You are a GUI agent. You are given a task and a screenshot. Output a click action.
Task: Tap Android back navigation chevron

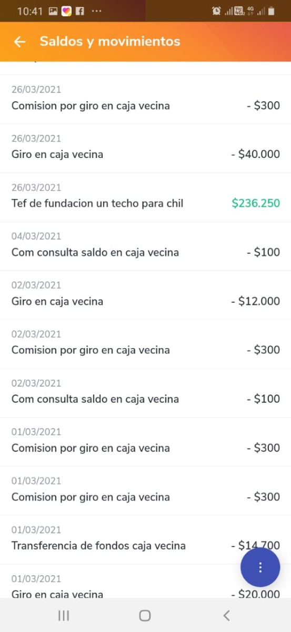[227, 615]
